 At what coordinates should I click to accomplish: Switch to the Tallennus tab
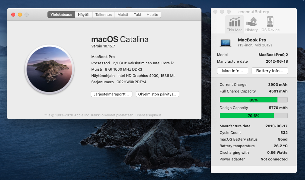click(104, 15)
